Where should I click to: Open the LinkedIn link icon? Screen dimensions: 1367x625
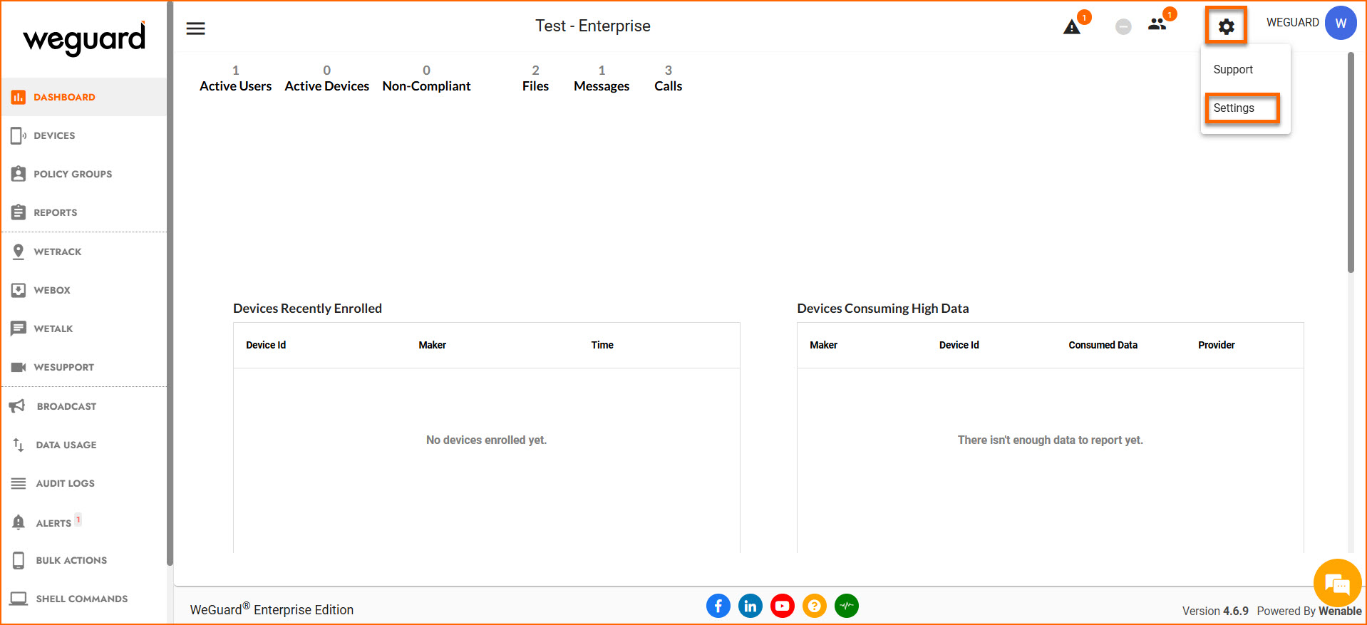(x=750, y=606)
